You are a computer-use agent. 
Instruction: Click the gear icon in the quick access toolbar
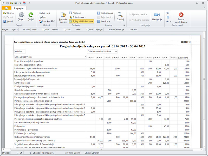tap(8, 3)
